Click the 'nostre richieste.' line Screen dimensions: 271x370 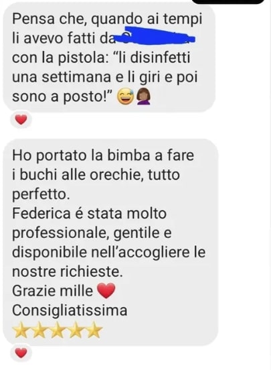click(68, 271)
